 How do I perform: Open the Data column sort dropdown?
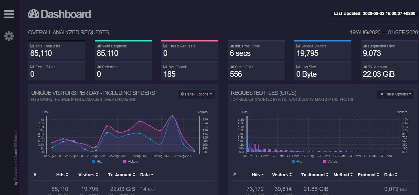click(147, 174)
